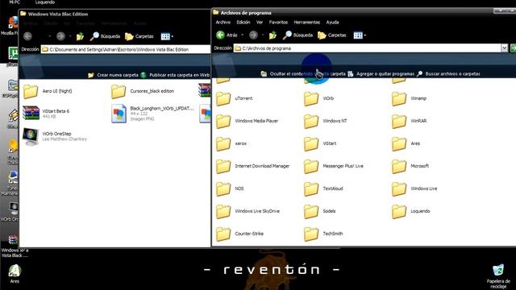Select the uTorrent folder
This screenshot has height=290, width=516.
click(234, 98)
